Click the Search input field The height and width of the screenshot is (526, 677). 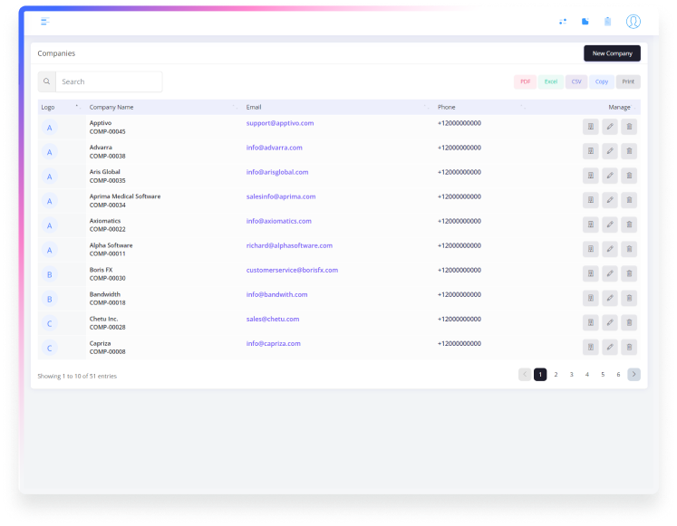coord(109,81)
